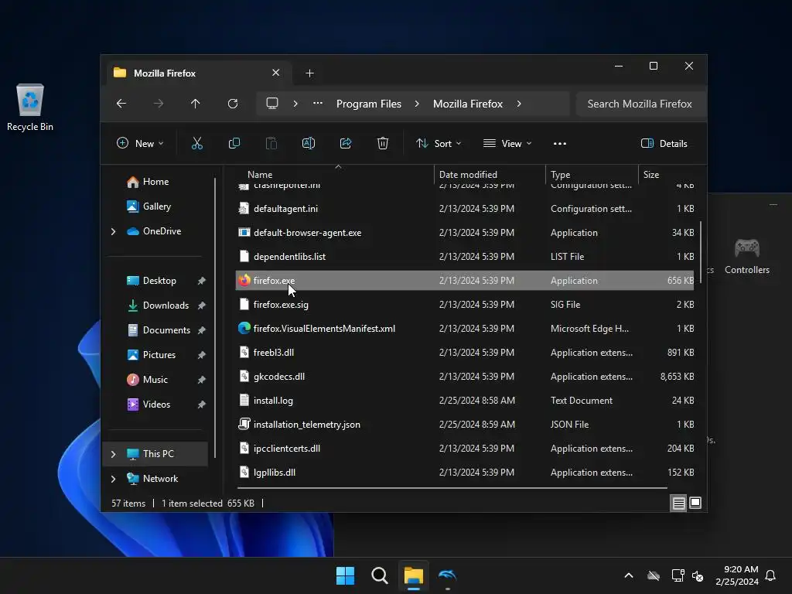Add a new Explorer tab
This screenshot has width=792, height=594.
pos(309,73)
